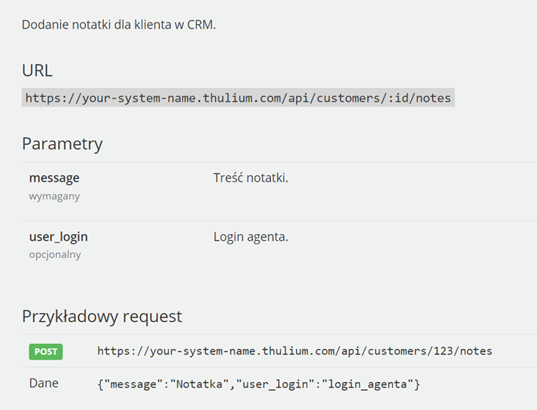Click the "Notatka" value in the JSON

point(199,384)
